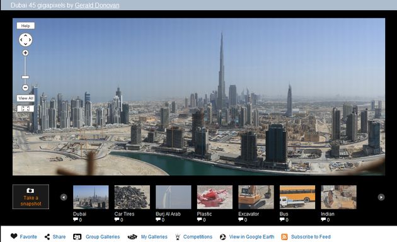Click the orange RSS feed icon

[284, 237]
